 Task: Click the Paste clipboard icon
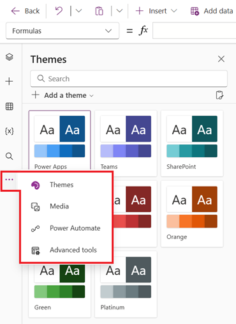point(99,11)
